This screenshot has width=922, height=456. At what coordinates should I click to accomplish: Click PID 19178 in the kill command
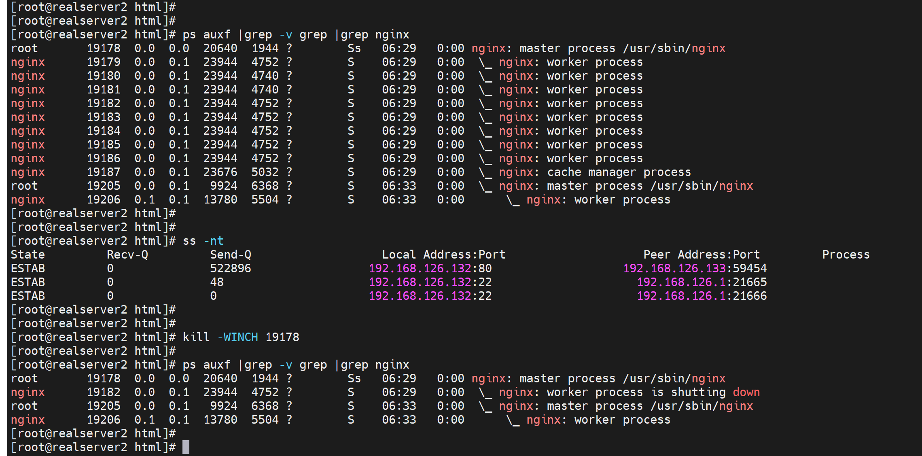pyautogui.click(x=282, y=337)
